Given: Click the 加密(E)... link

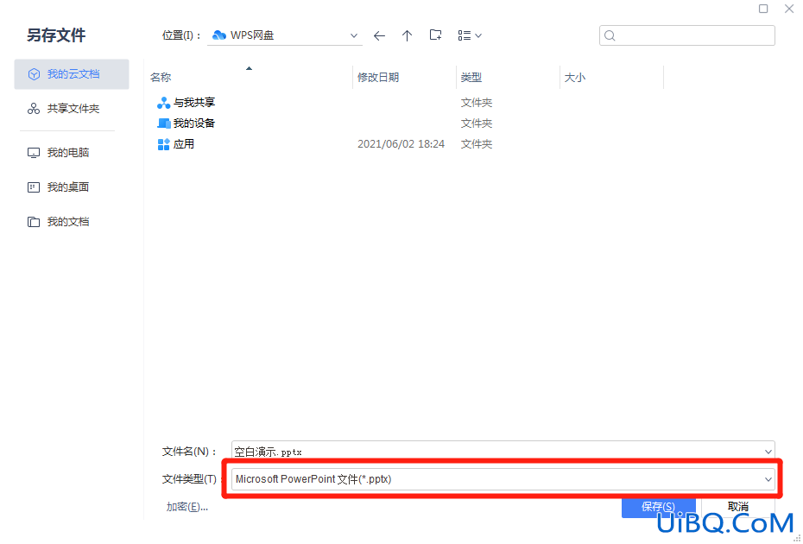Looking at the screenshot, I should tap(187, 507).
